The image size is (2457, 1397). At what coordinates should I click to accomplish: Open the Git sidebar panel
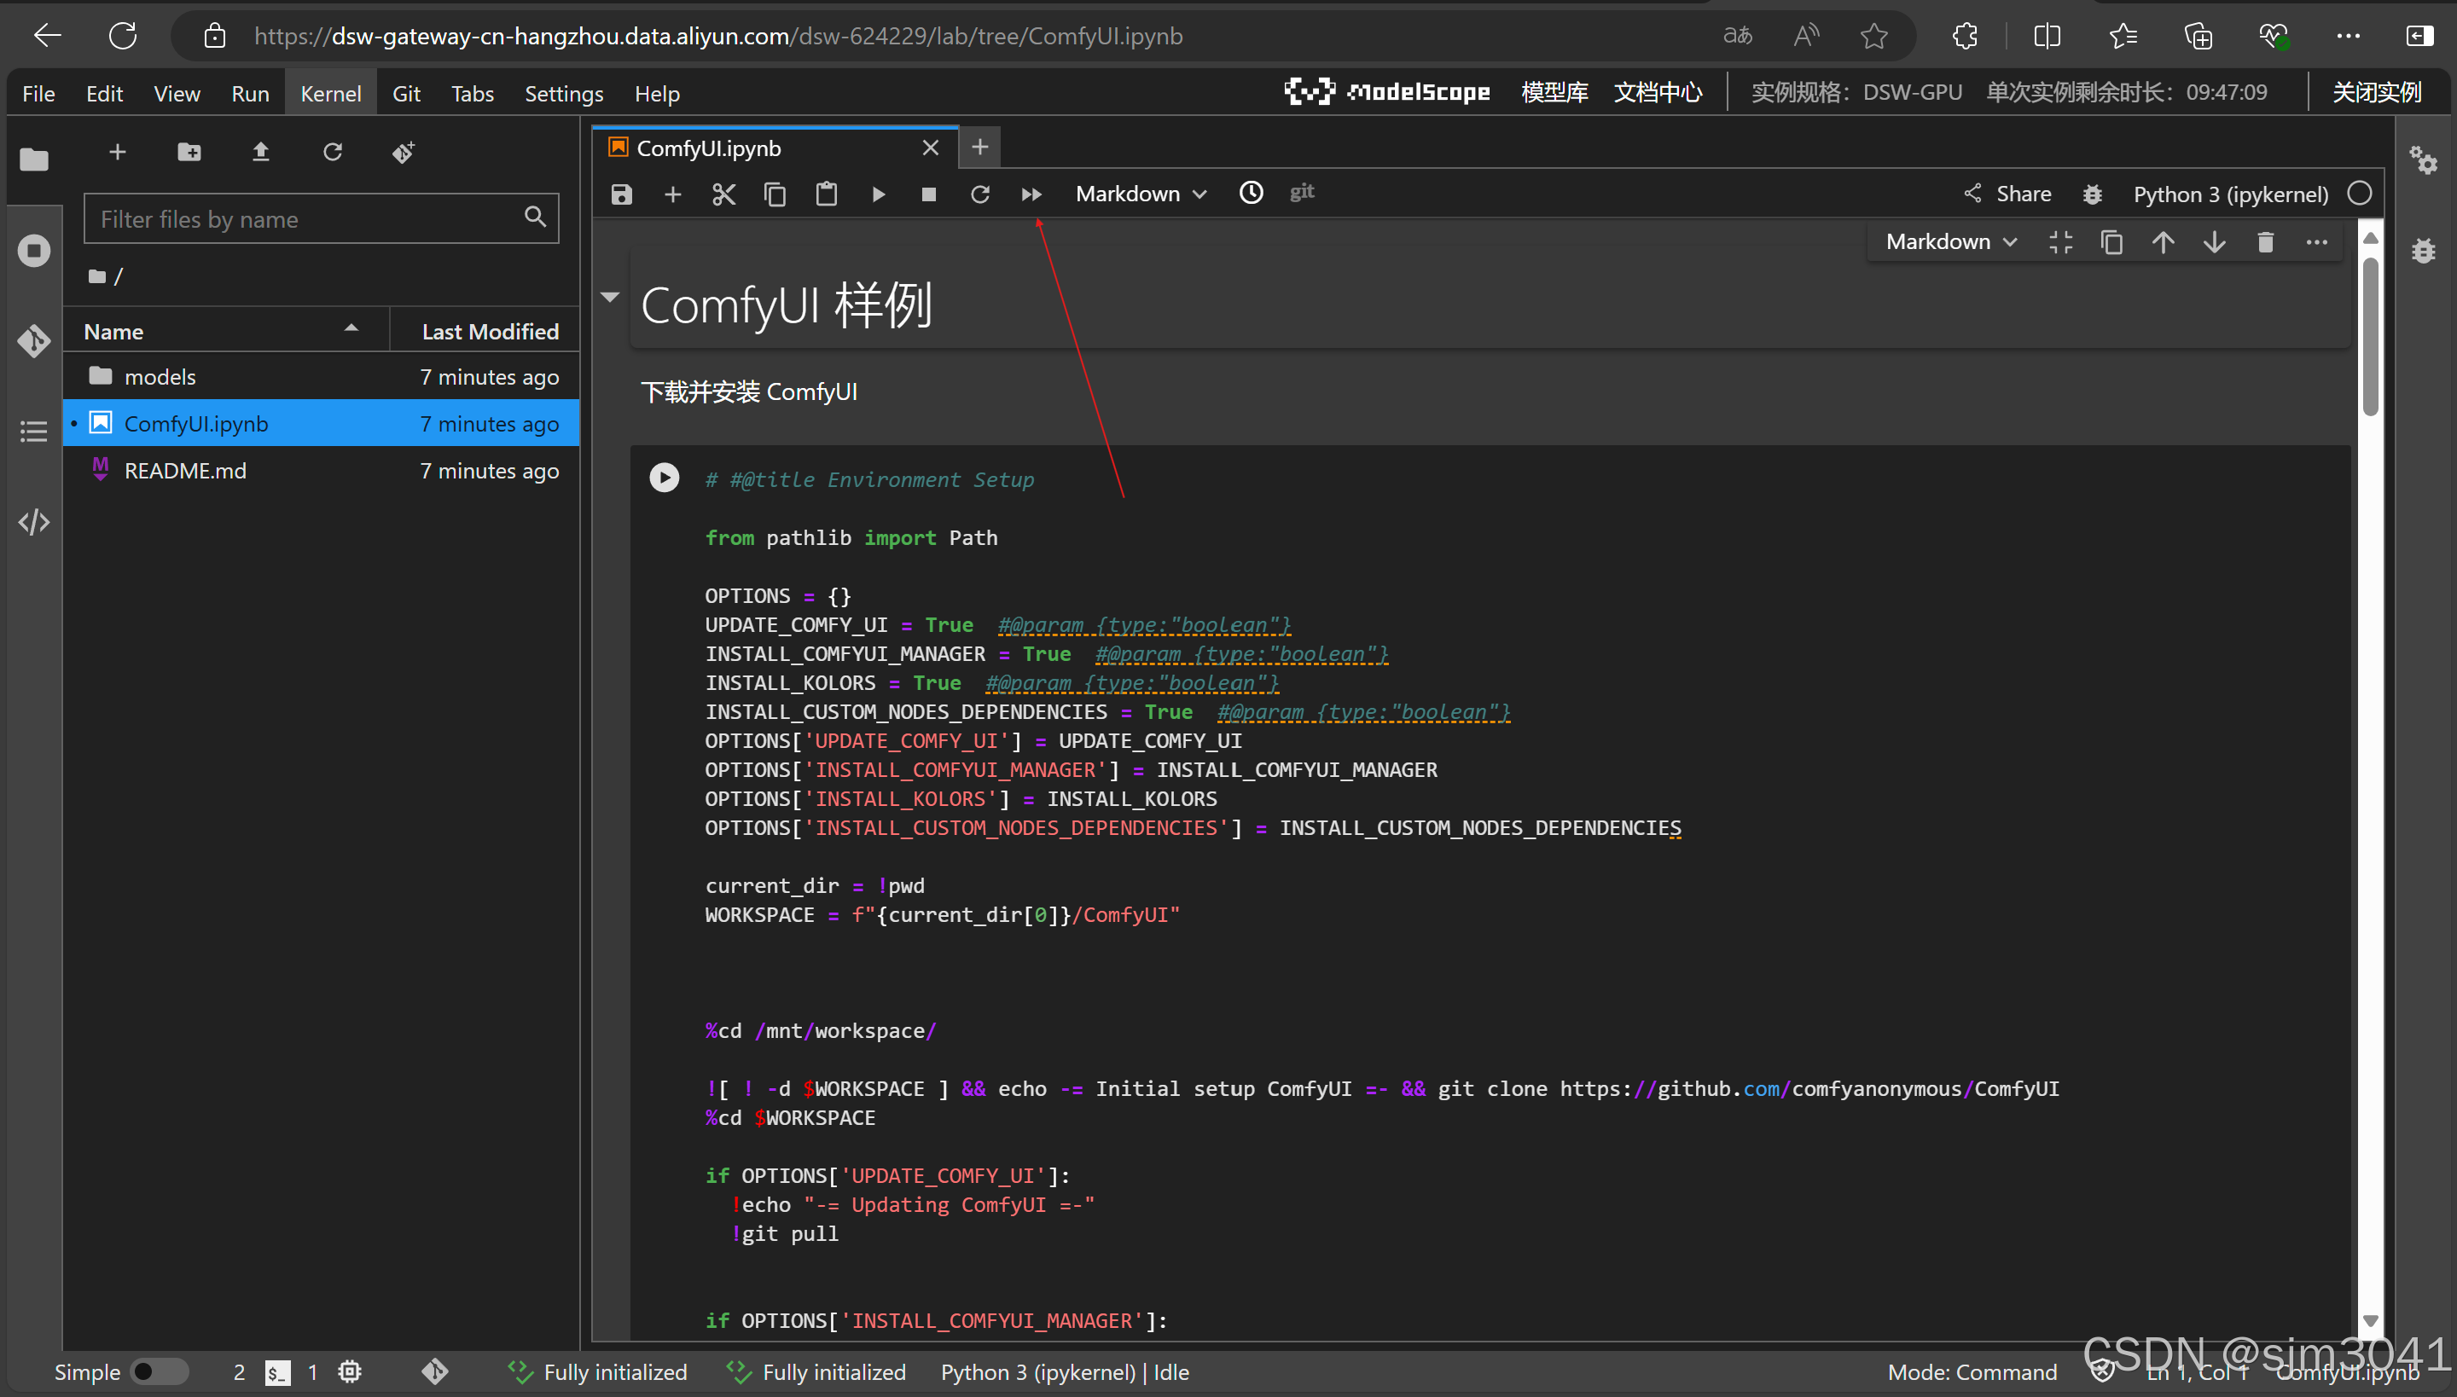[33, 340]
